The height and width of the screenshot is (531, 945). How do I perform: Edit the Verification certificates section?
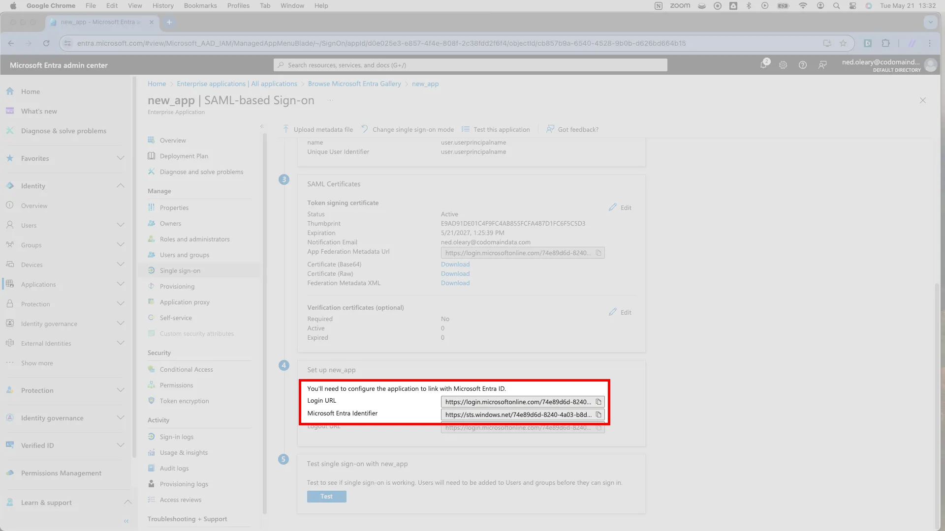coord(620,312)
